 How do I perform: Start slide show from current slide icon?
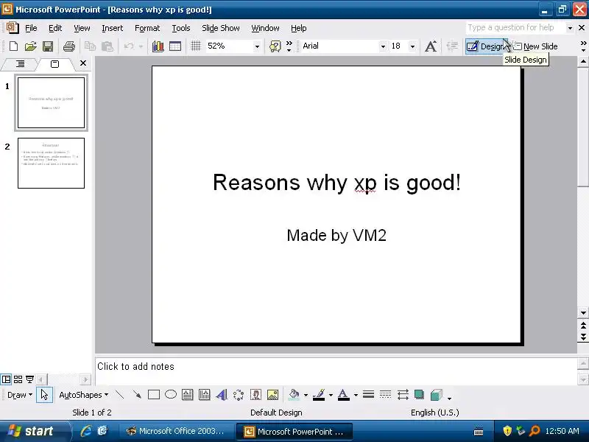(x=29, y=379)
